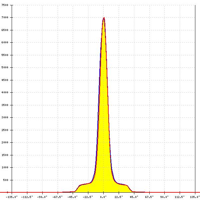Click the 3000 y-axis label

(x=5, y=117)
